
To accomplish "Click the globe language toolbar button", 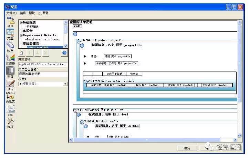I will [64, 53].
